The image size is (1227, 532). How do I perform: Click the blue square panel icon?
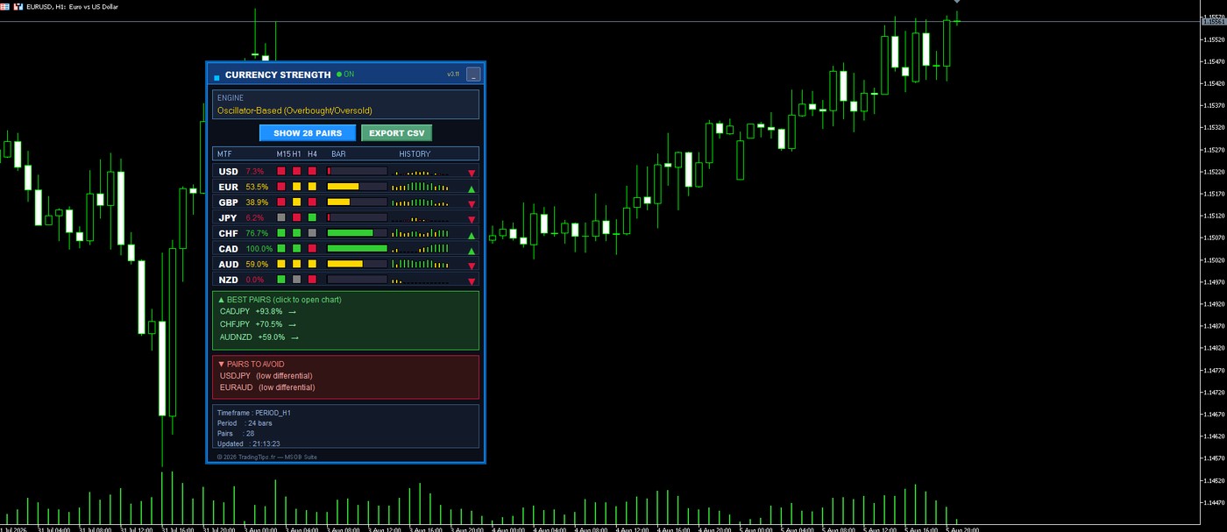(x=216, y=78)
